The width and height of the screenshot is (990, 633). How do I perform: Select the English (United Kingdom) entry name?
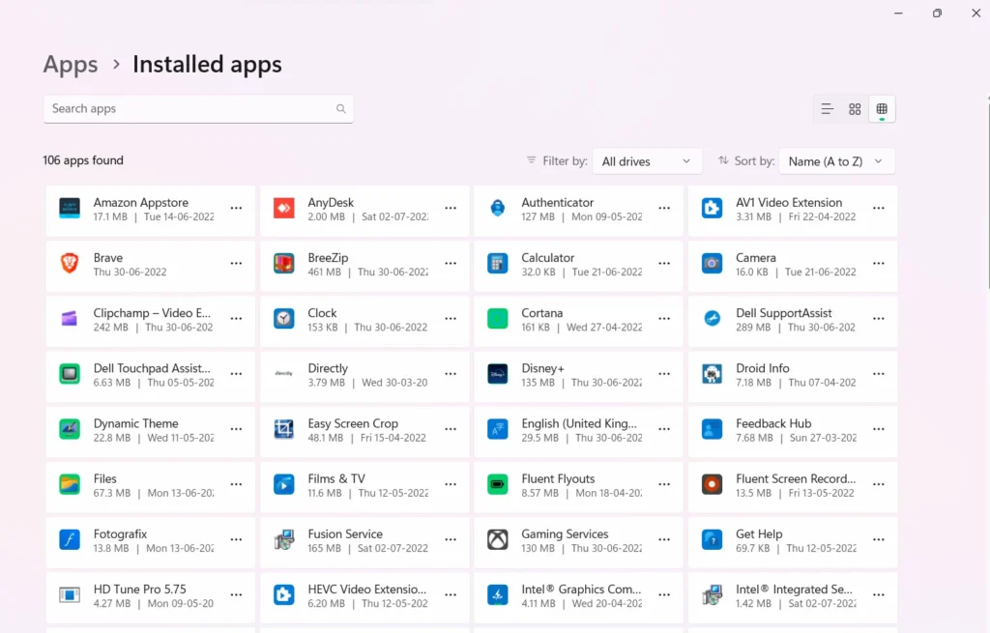[x=579, y=423]
